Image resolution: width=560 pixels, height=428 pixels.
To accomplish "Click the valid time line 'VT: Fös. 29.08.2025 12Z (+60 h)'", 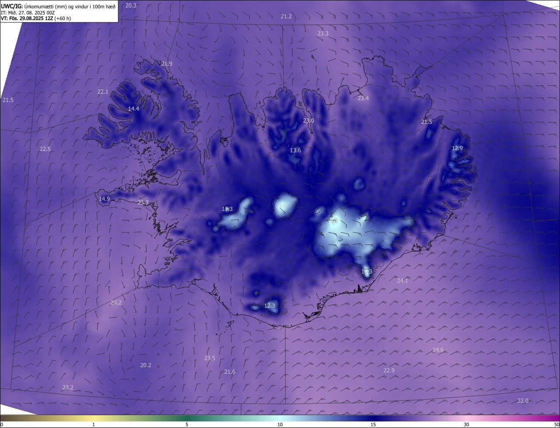I will coord(36,18).
